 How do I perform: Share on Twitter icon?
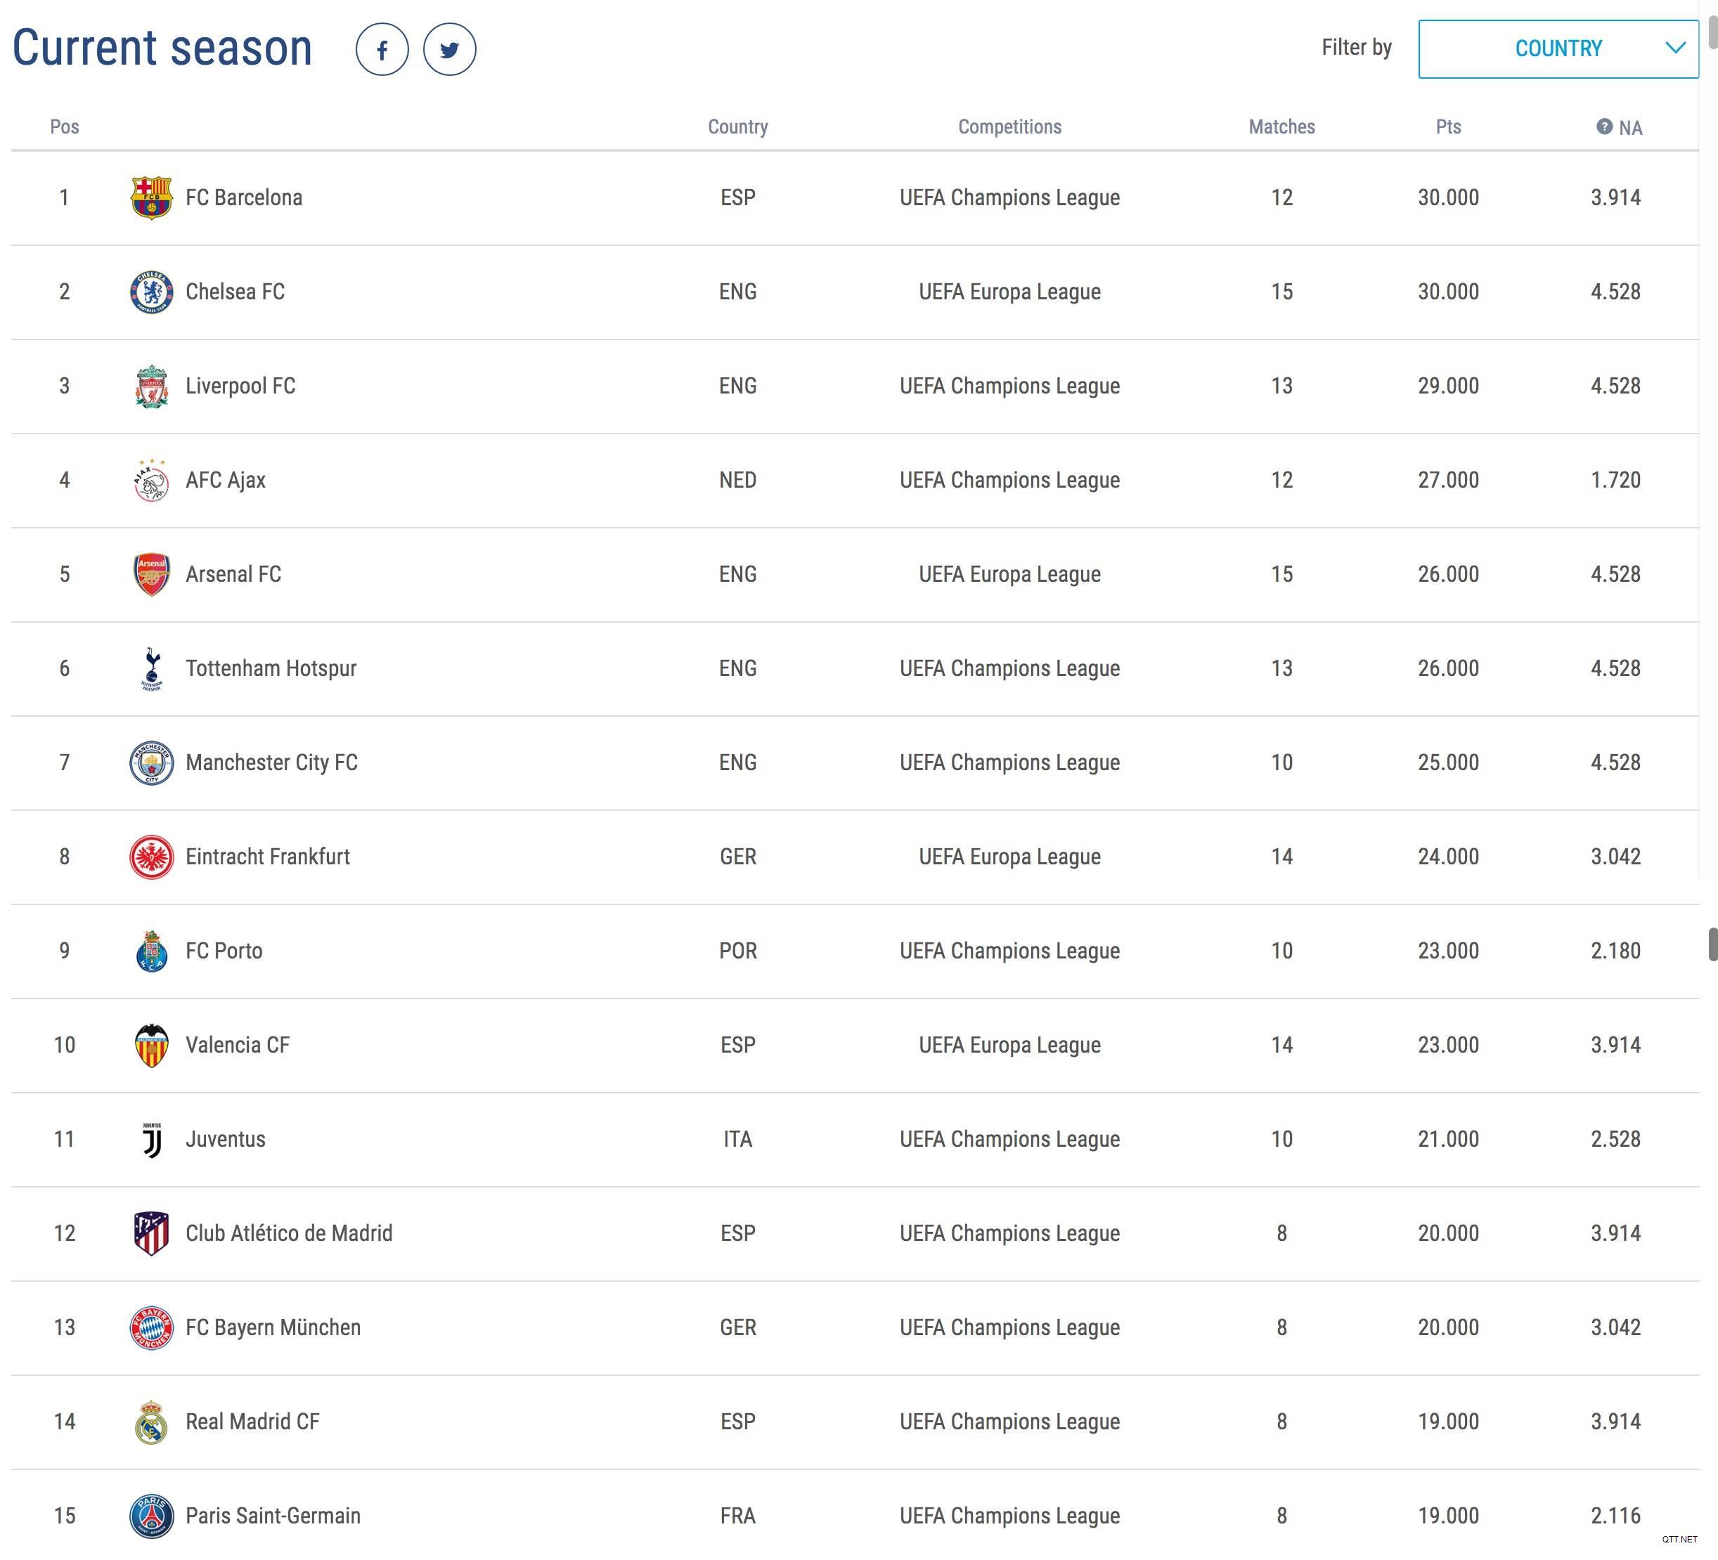449,49
